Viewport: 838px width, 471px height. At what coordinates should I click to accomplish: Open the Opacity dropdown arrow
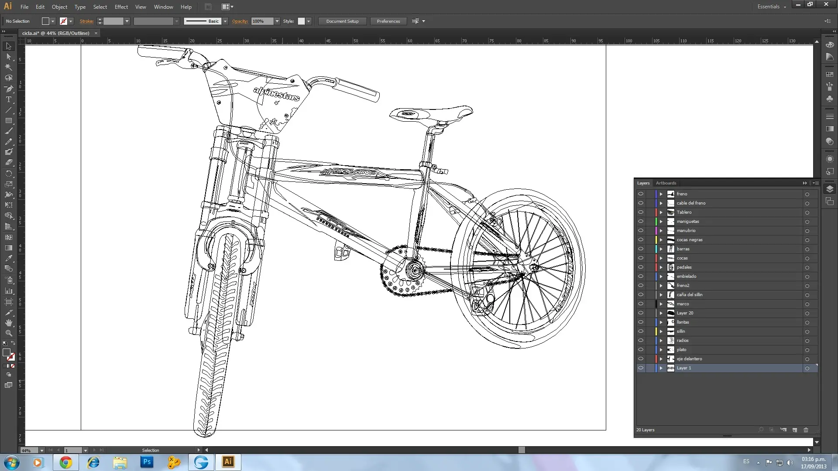[x=277, y=21]
